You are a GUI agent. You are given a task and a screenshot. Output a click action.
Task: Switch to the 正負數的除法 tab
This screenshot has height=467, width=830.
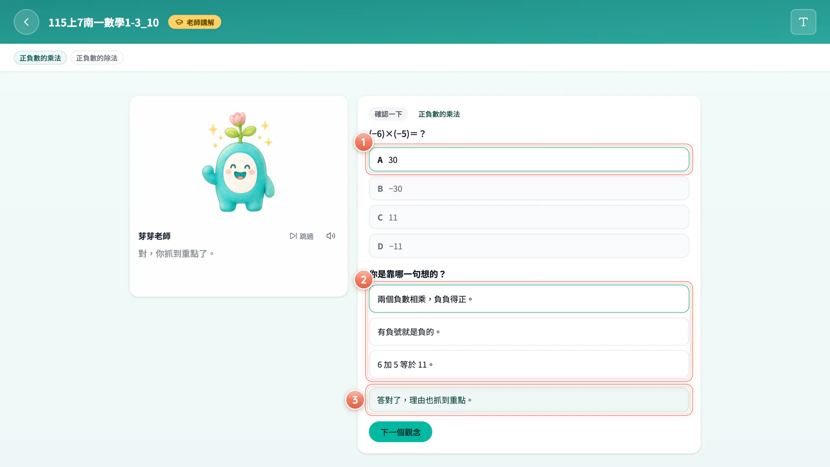coord(97,58)
